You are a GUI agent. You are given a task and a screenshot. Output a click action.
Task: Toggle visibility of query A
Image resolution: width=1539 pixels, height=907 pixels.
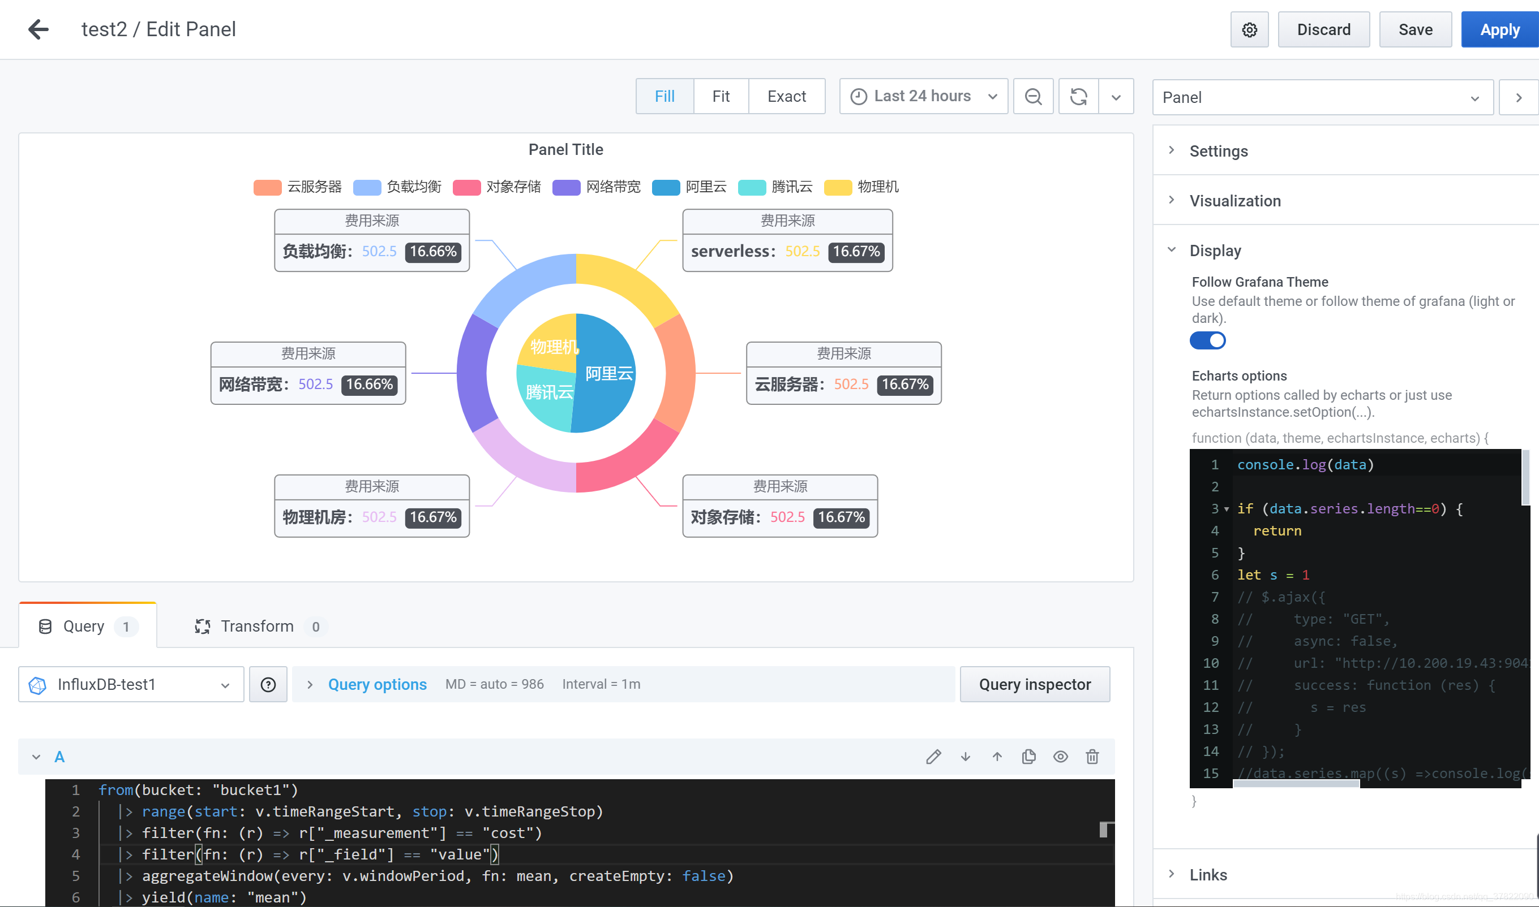[1061, 757]
